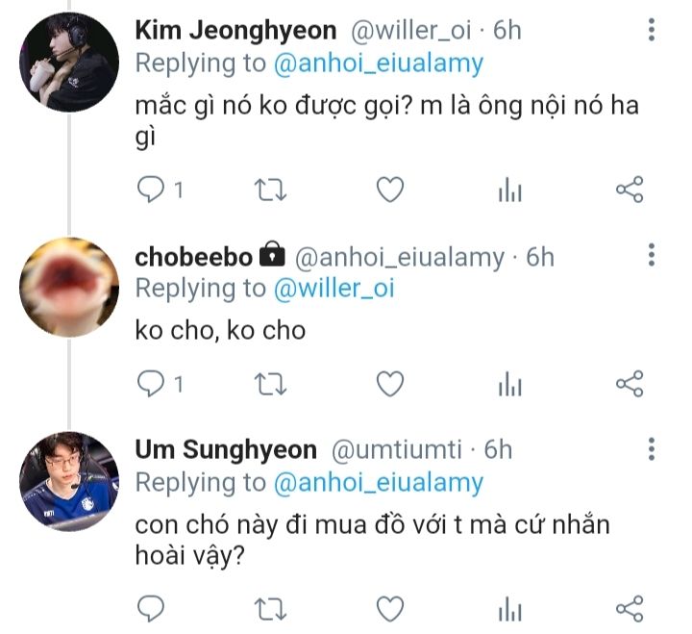Image resolution: width=692 pixels, height=634 pixels.
Task: Open more options on Um Sunghyeon's tweet
Action: pyautogui.click(x=653, y=449)
